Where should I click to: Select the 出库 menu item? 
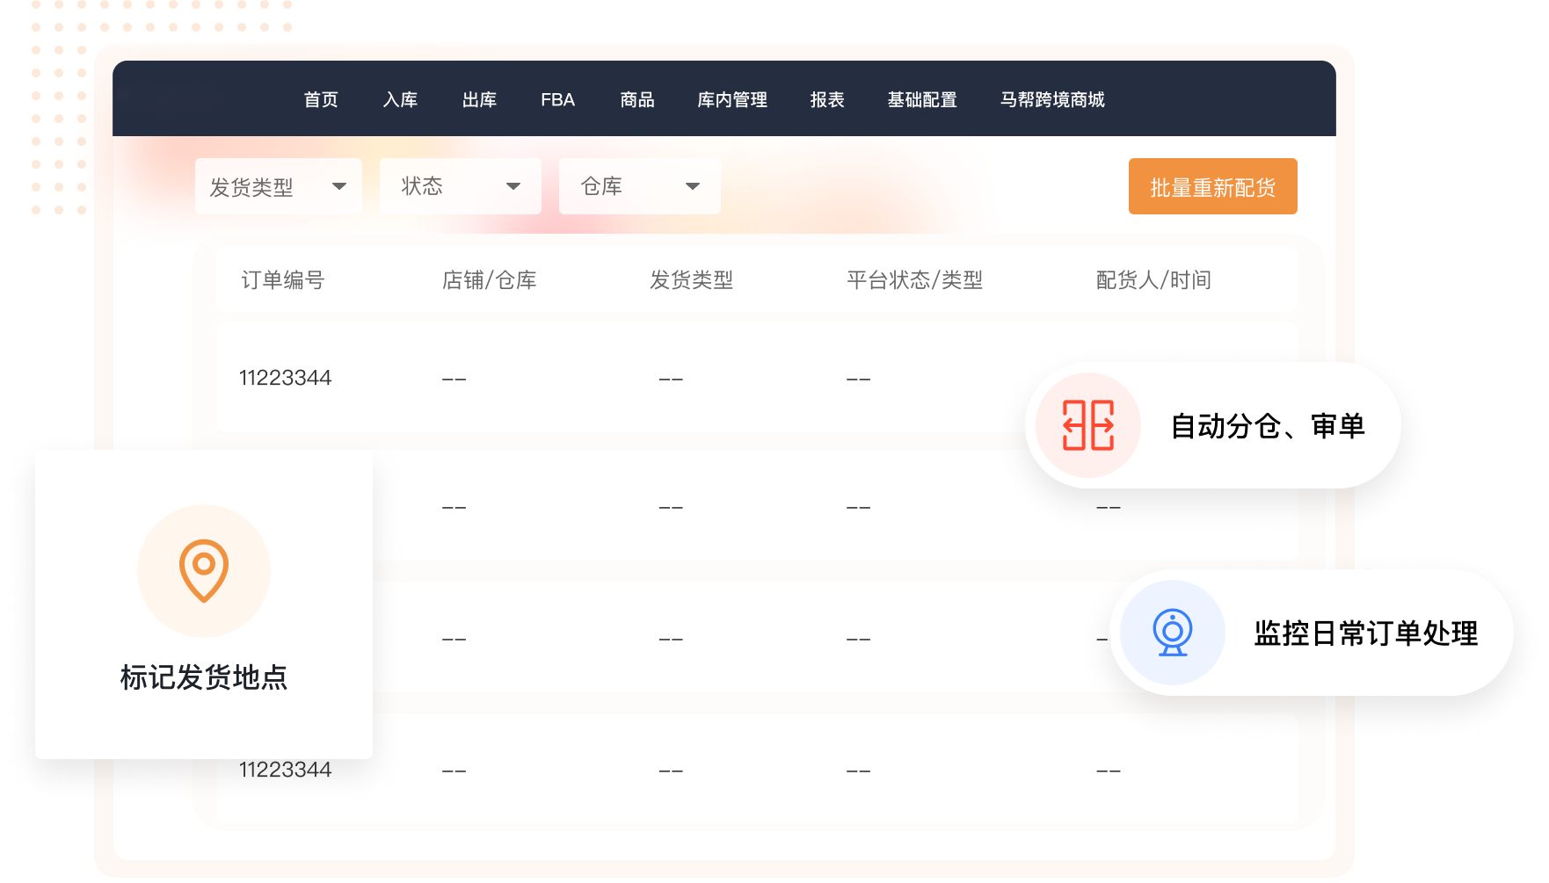pyautogui.click(x=479, y=99)
